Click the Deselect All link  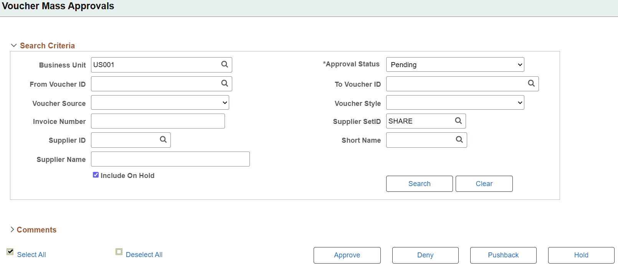144,255
